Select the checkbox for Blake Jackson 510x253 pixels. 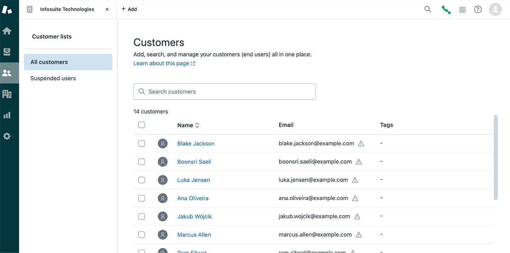[x=142, y=143]
